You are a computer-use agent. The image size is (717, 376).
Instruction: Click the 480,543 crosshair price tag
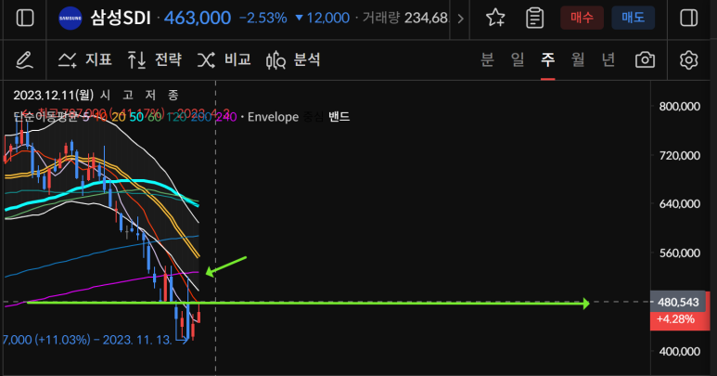(678, 302)
